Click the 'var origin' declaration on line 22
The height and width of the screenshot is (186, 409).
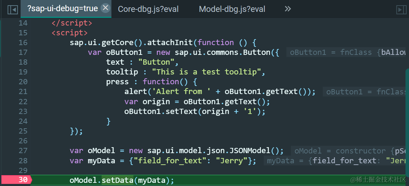(147, 102)
